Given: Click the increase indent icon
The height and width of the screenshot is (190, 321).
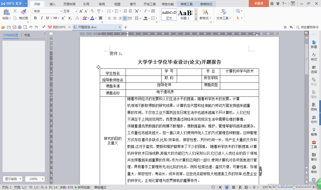Looking at the screenshot, I should tap(130, 11).
